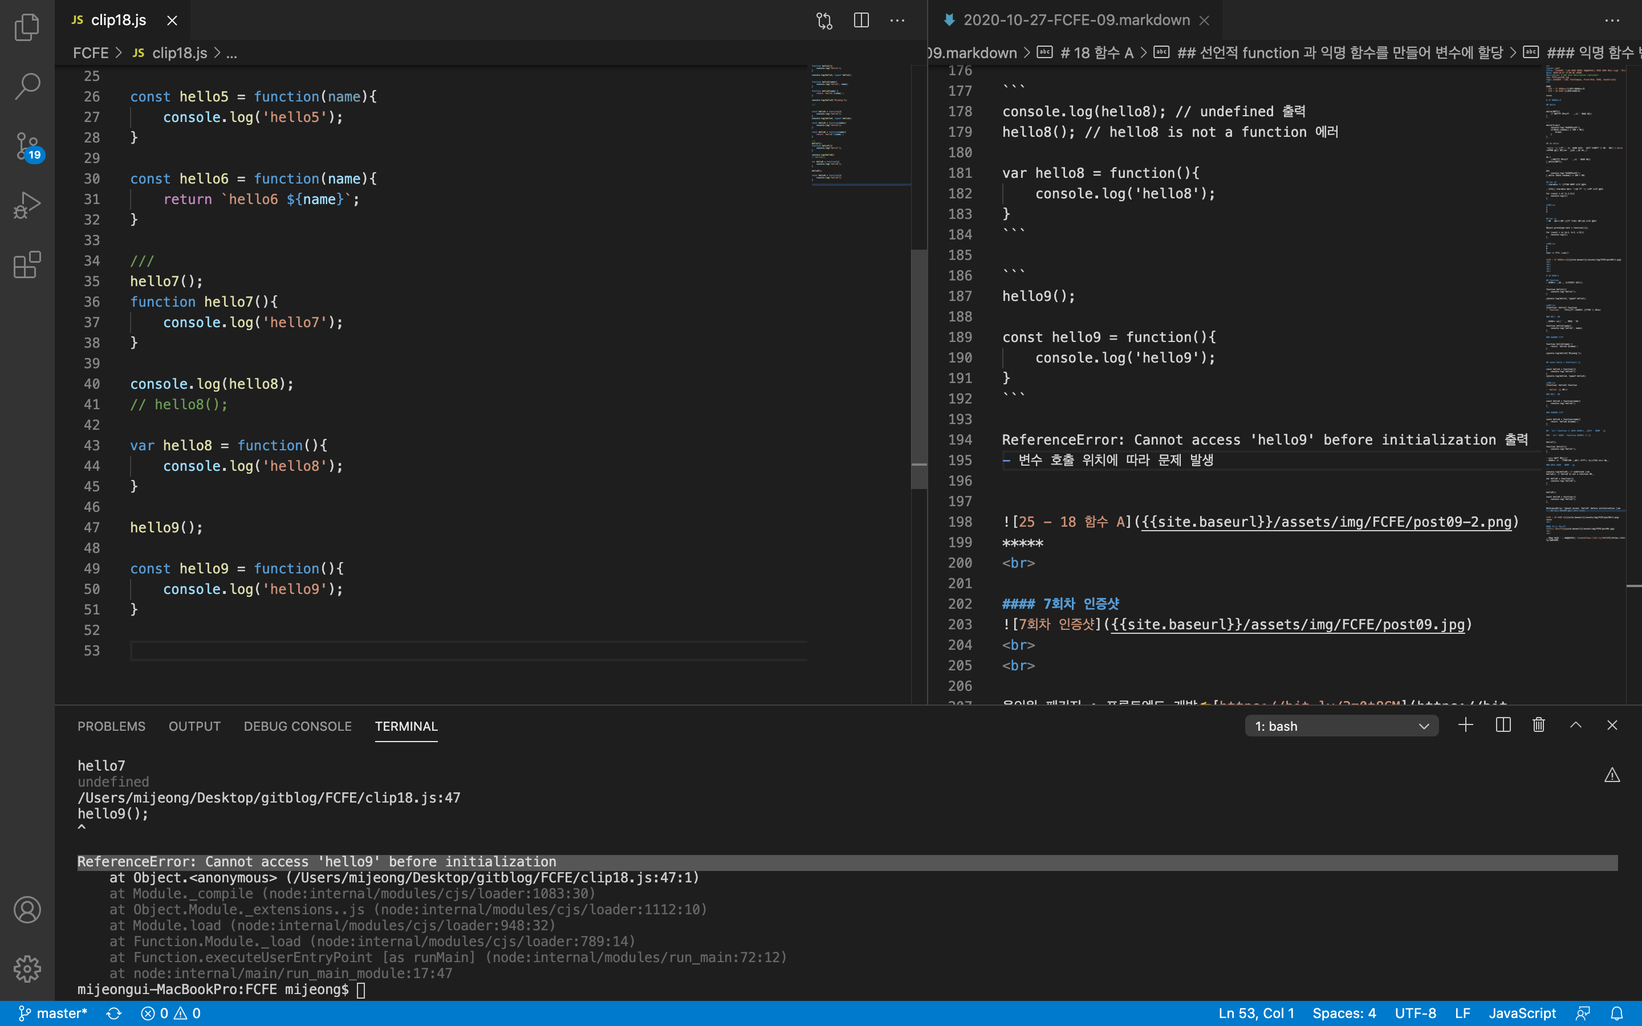The height and width of the screenshot is (1026, 1642).
Task: Close the 2020-10-27-FCFE-09.markdown tab
Action: pyautogui.click(x=1204, y=21)
